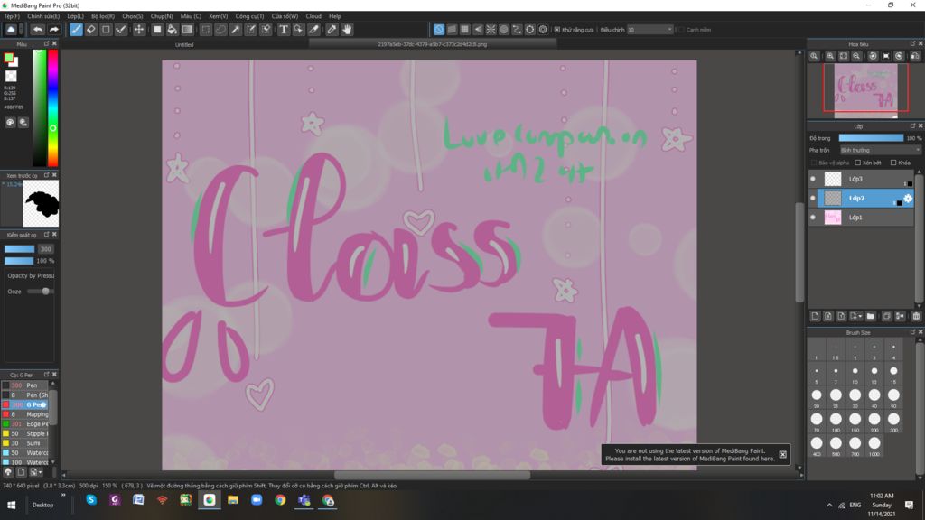925x520 pixels.
Task: Select the Magic Wand tool
Action: tap(236, 30)
